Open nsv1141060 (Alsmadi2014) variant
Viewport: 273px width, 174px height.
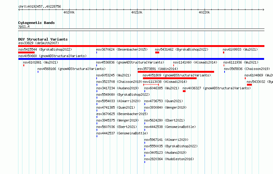click(x=195, y=62)
